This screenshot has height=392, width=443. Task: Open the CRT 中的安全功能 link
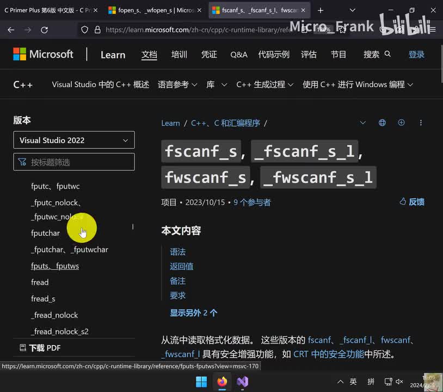pos(329,354)
